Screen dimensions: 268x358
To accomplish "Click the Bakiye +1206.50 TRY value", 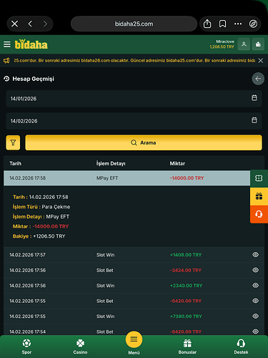I will pos(49,236).
